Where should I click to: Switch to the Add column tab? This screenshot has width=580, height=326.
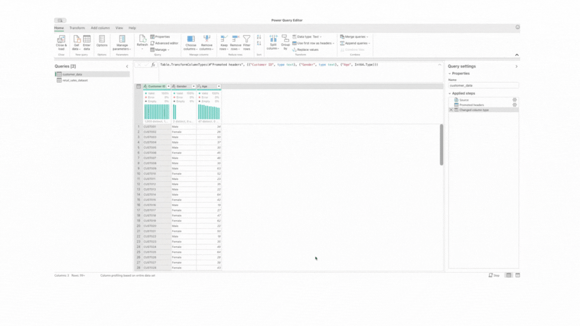[100, 28]
